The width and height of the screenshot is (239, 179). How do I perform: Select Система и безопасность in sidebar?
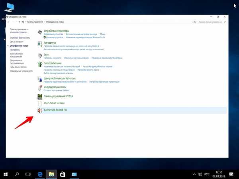coord(20,38)
